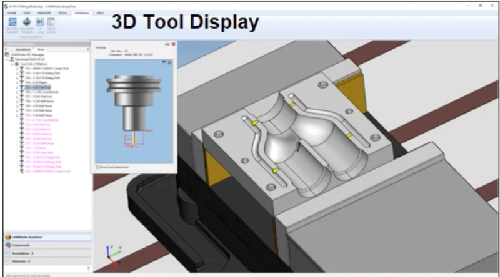The image size is (500, 277).
Task: Expand the T06 Countersink node
Action: coord(17,92)
